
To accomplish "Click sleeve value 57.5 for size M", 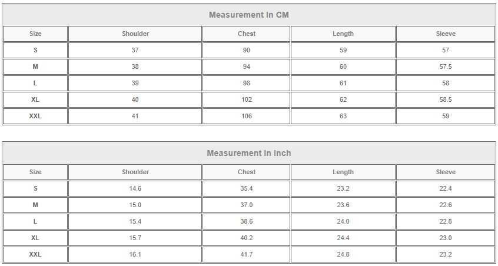I will pyautogui.click(x=446, y=66).
